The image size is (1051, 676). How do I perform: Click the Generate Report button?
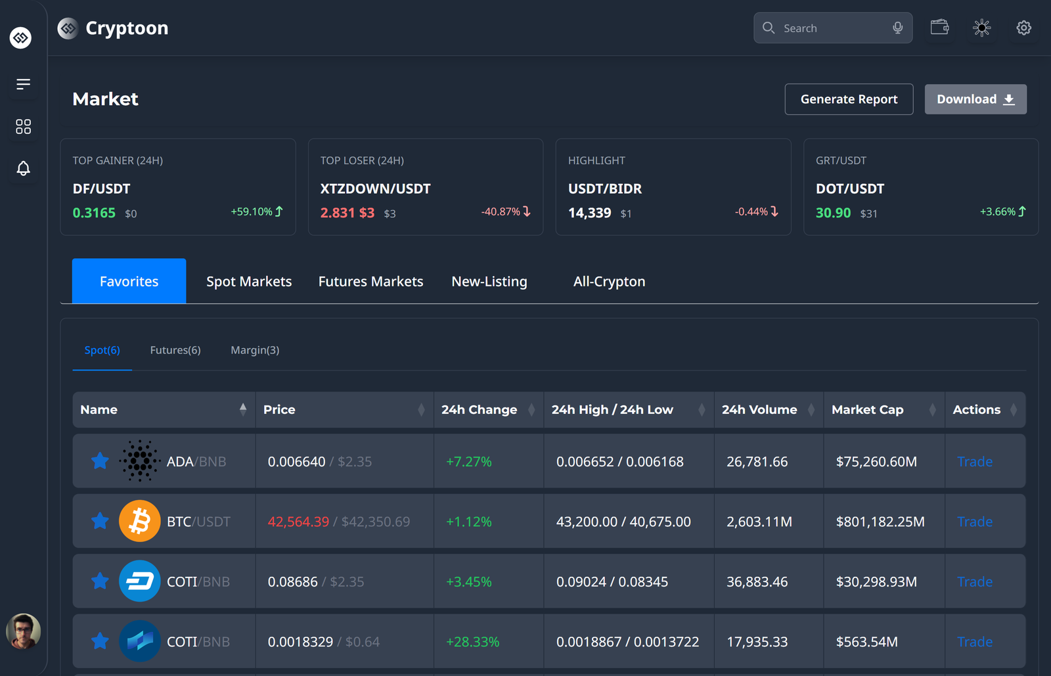tap(849, 99)
